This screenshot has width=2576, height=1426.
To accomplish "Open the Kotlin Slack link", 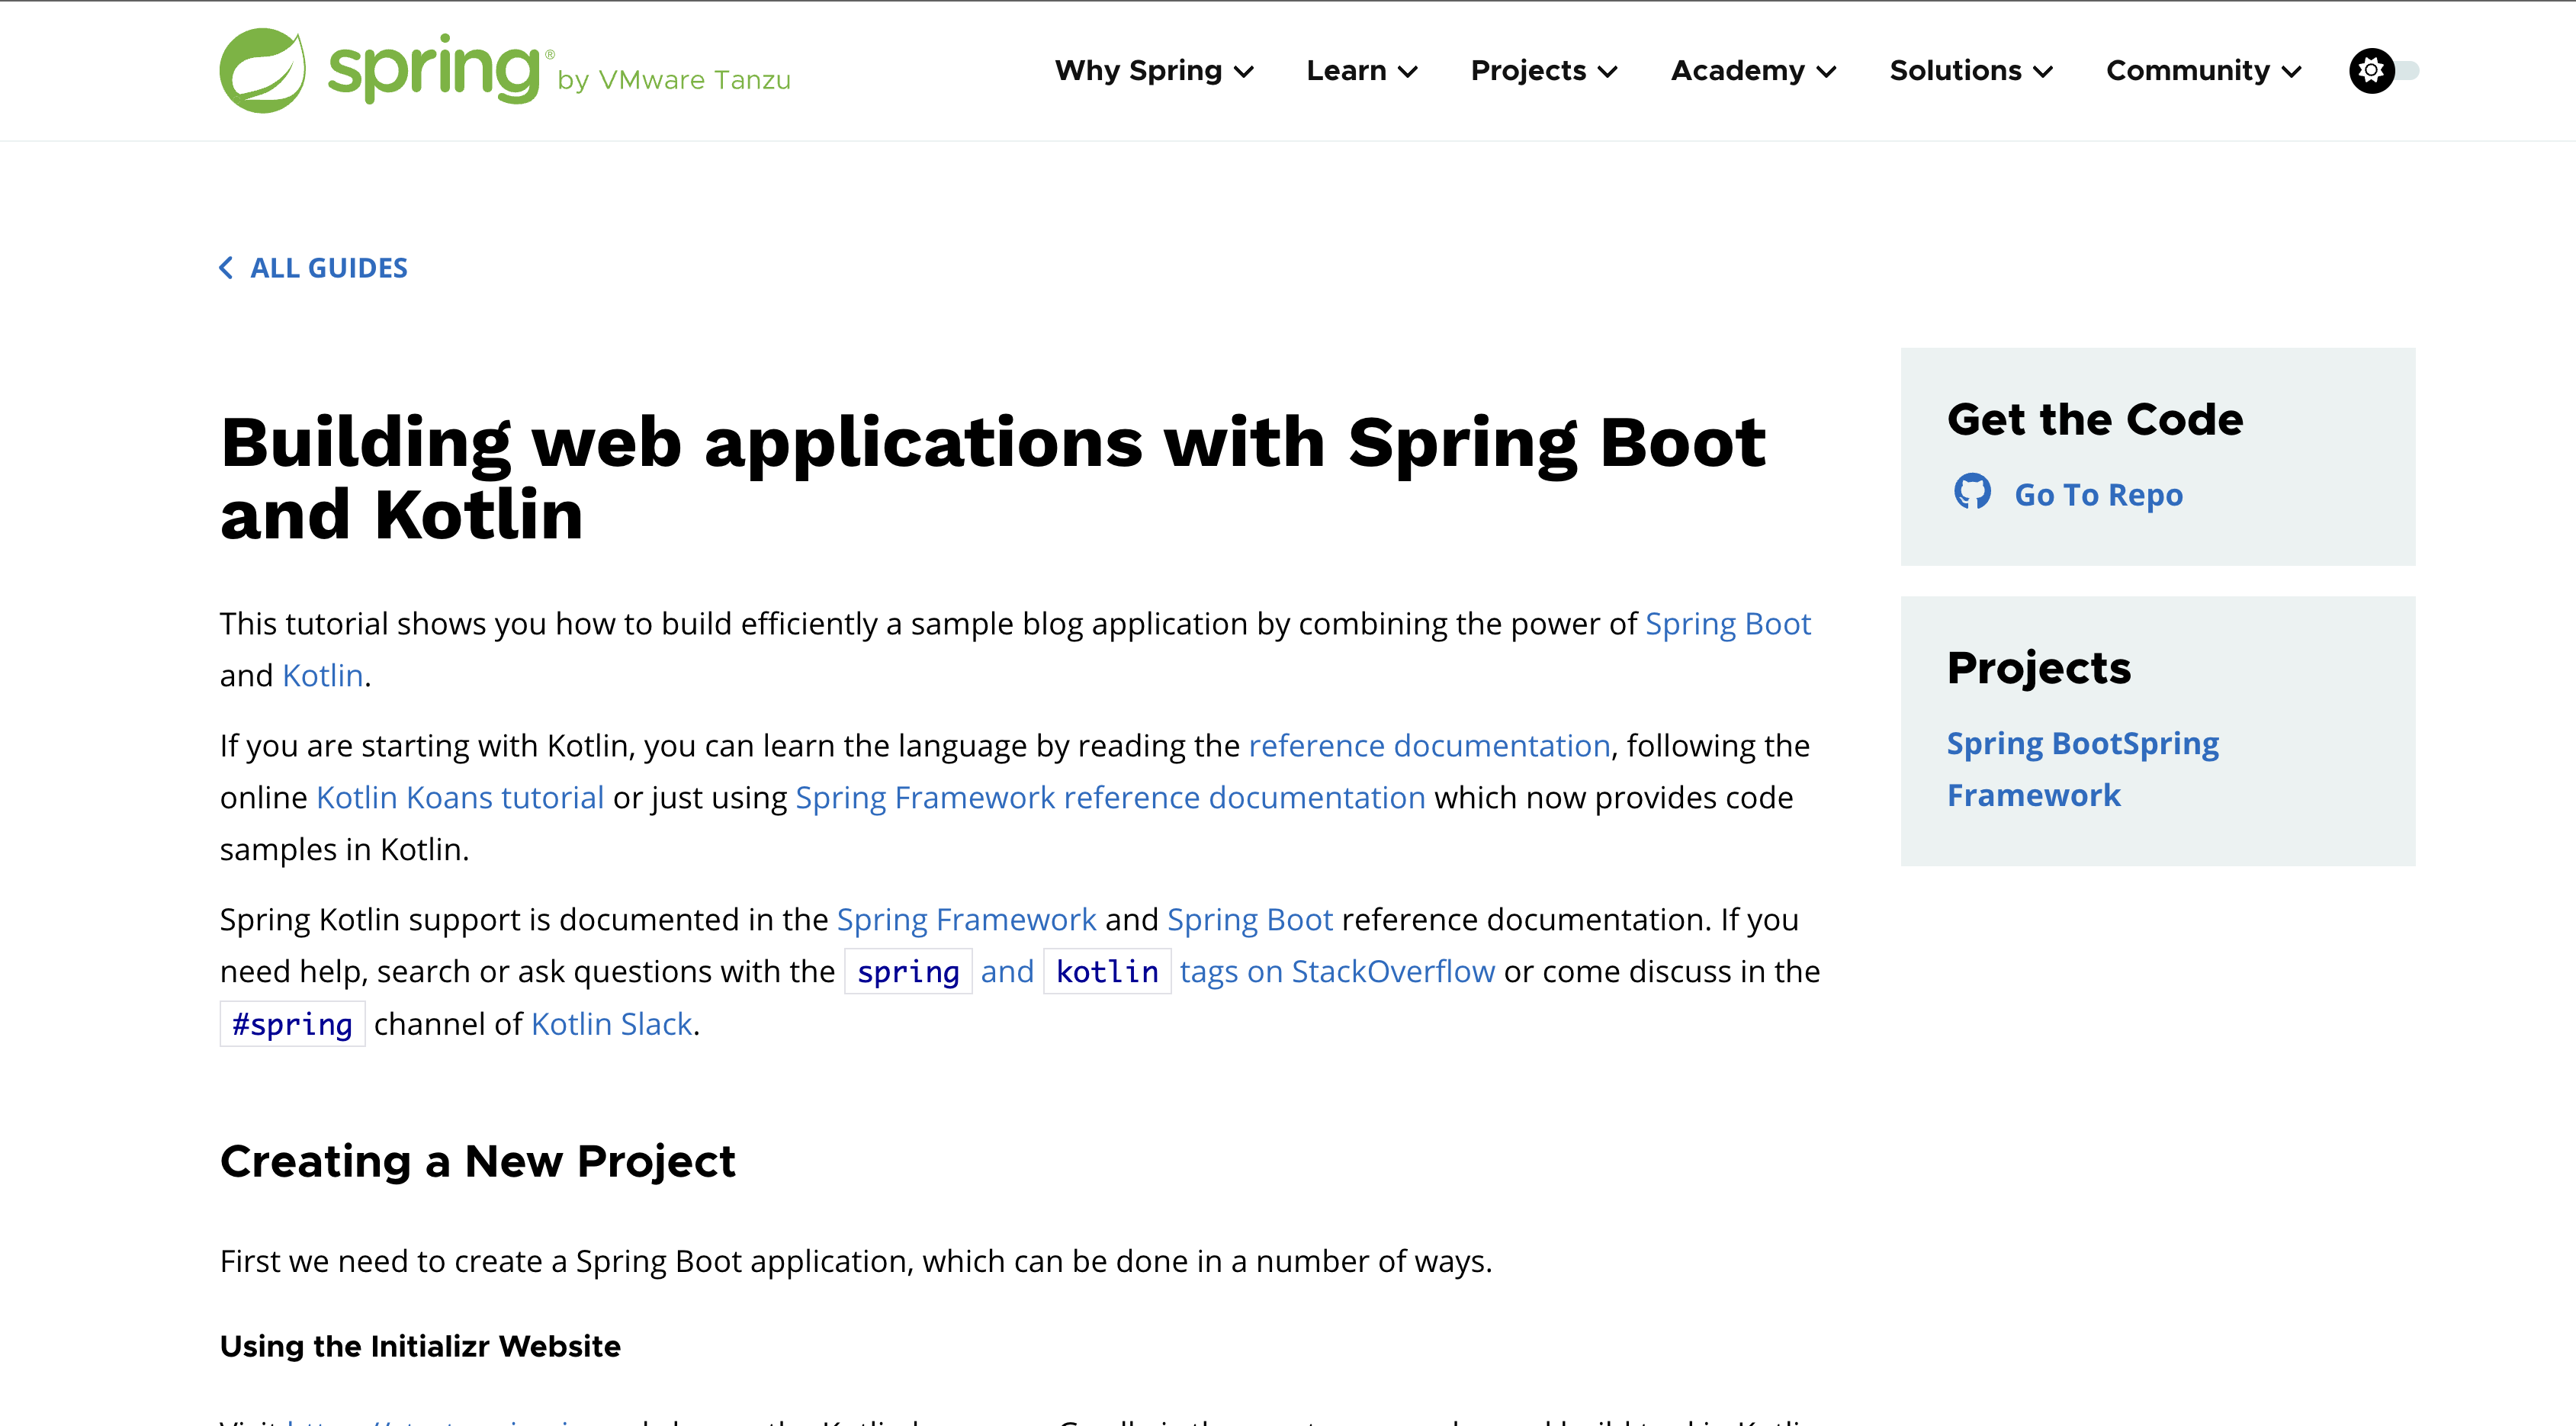I will pos(612,1023).
